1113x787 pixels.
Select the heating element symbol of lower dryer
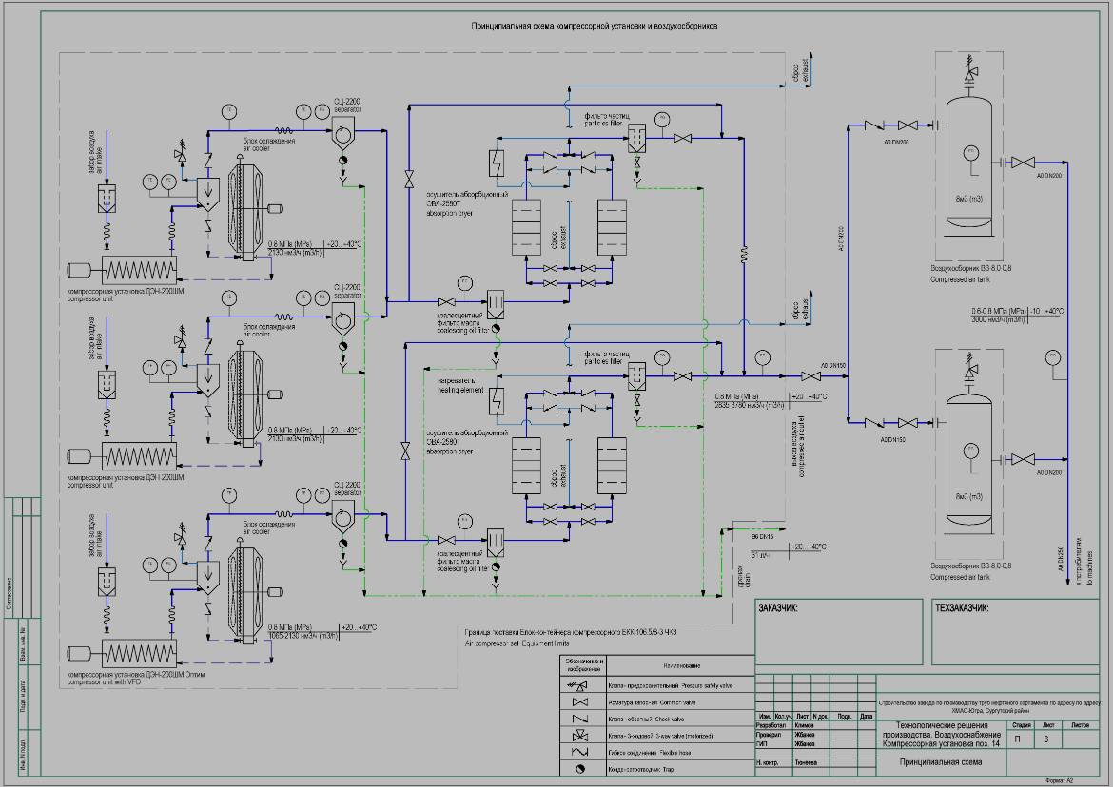click(x=497, y=403)
